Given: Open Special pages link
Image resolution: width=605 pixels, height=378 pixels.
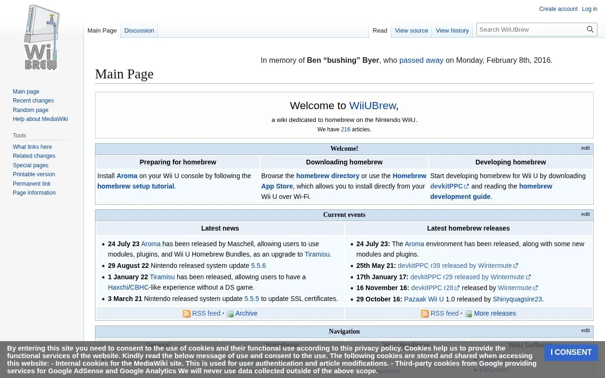Looking at the screenshot, I should click(x=31, y=165).
